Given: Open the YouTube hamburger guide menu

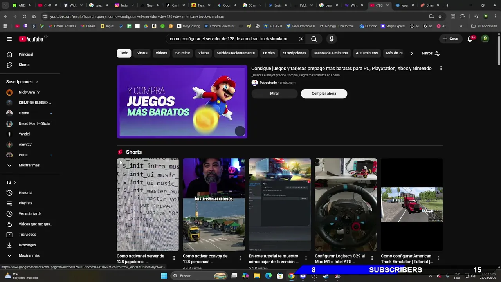Looking at the screenshot, I should 9,39.
